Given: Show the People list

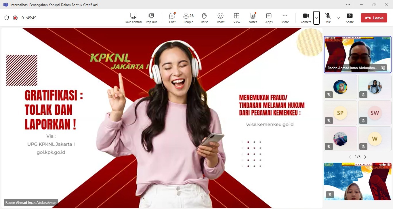Looking at the screenshot, I should (188, 18).
